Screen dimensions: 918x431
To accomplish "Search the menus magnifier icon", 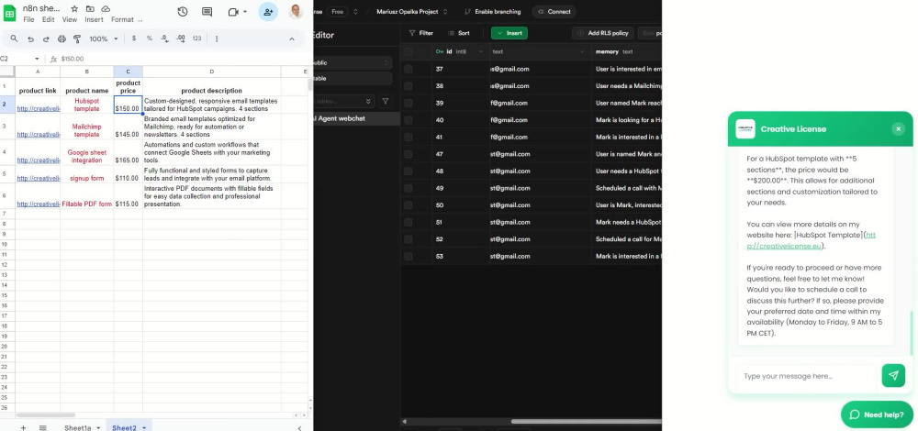I will tap(14, 39).
